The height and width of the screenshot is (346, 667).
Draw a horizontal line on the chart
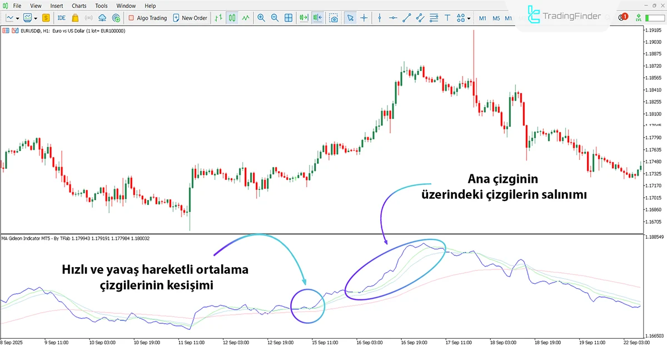pos(392,18)
